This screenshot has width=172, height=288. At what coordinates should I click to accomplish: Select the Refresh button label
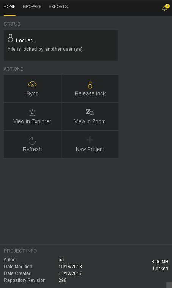click(32, 149)
